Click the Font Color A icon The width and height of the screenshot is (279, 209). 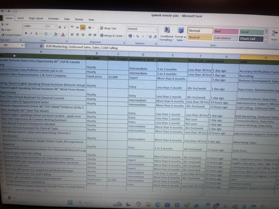point(63,34)
